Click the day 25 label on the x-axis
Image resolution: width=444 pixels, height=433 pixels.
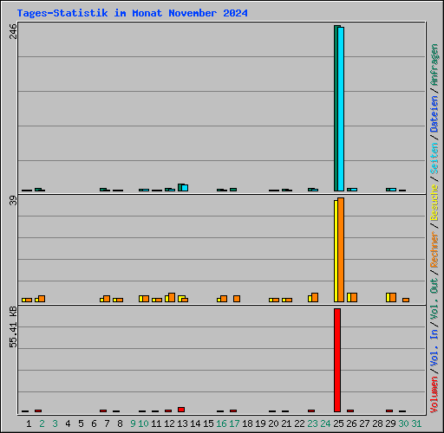338,423
